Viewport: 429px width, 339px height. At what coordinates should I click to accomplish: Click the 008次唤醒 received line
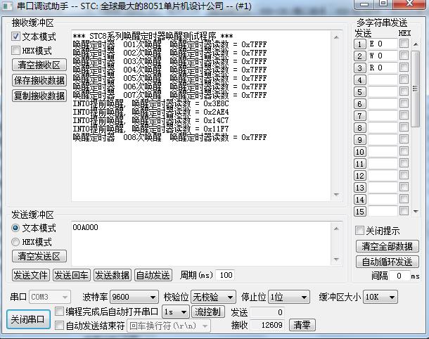pyautogui.click(x=169, y=137)
